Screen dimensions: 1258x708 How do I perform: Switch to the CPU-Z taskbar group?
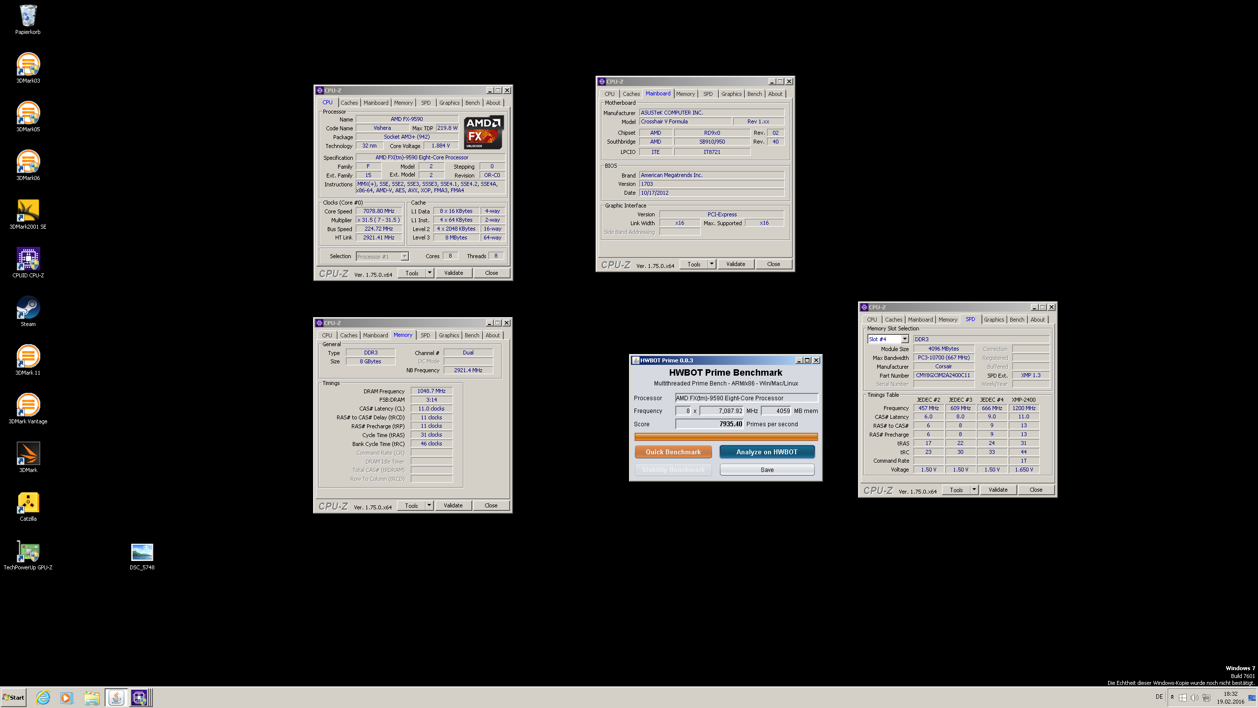[140, 697]
